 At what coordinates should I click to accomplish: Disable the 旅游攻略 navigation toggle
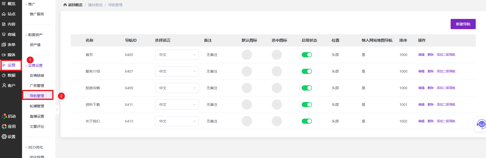pos(307,88)
